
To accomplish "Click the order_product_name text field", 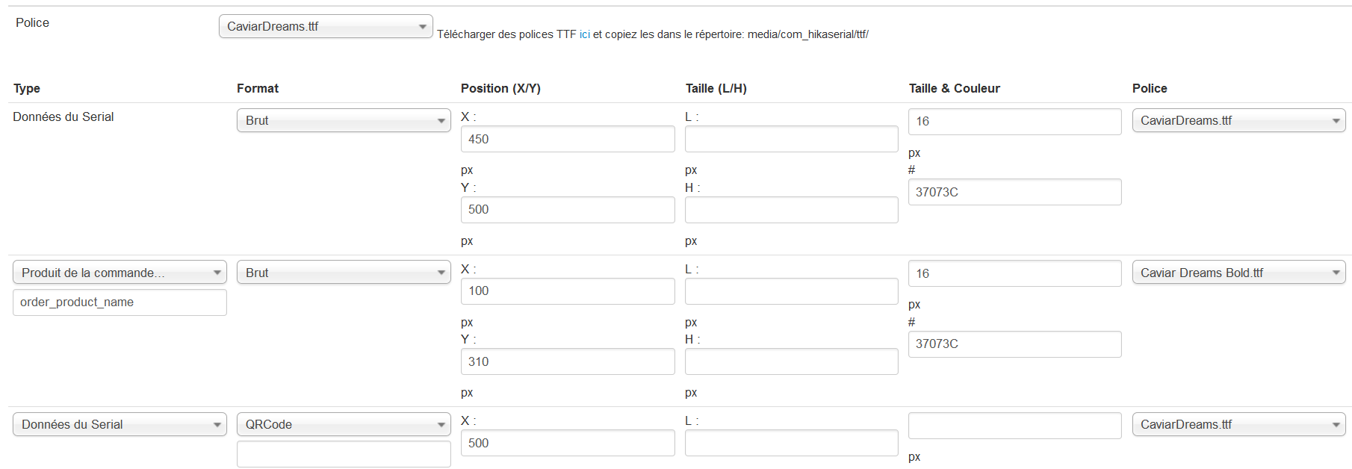I will pyautogui.click(x=120, y=302).
